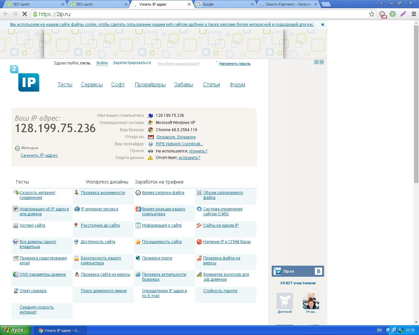
Task: Click the anonymity check person icon
Action: 77,193
